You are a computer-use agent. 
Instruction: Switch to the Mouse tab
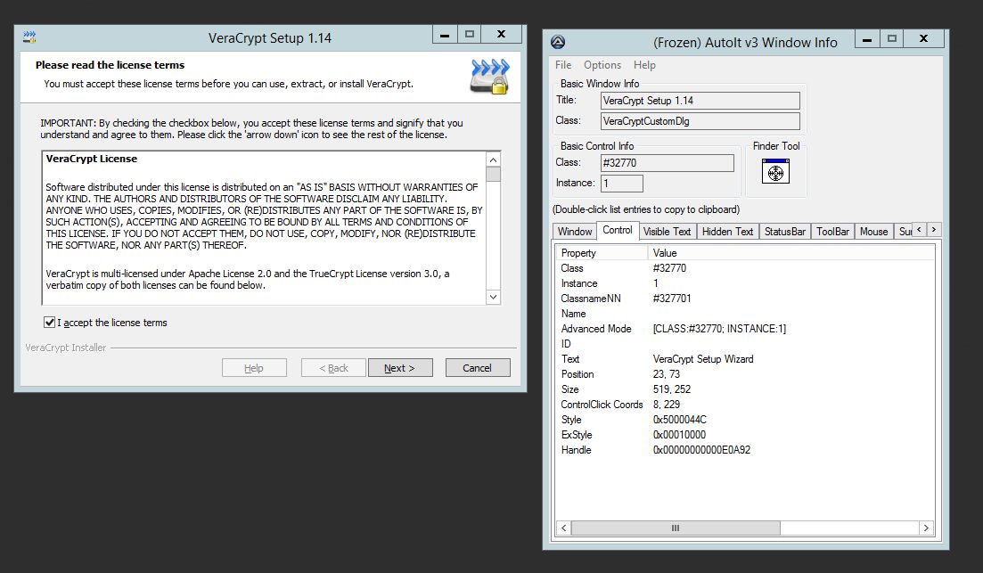tap(873, 232)
